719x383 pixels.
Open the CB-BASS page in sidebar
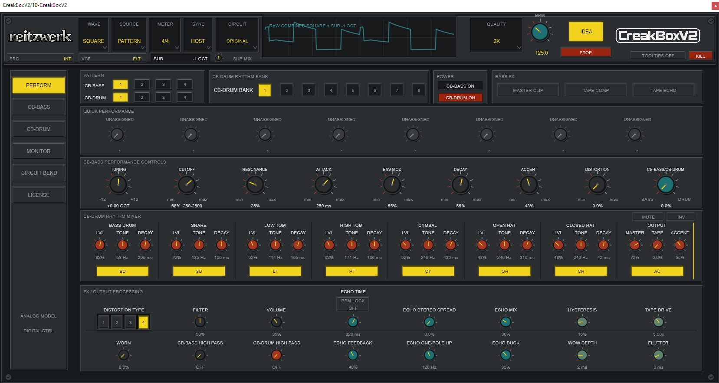tap(39, 107)
